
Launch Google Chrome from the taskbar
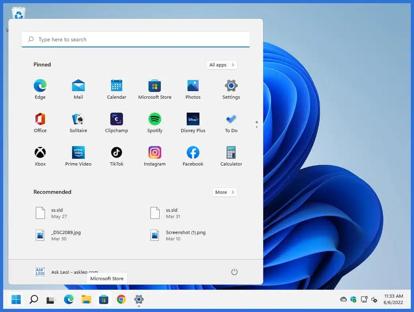(121, 299)
